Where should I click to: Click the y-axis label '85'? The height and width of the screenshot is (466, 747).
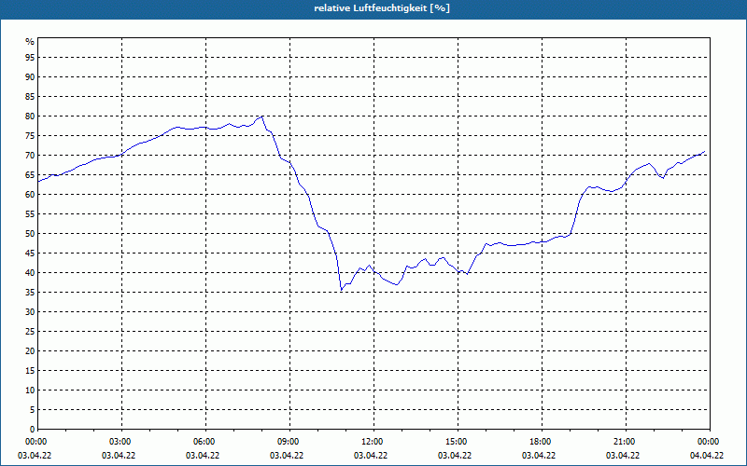[x=30, y=97]
